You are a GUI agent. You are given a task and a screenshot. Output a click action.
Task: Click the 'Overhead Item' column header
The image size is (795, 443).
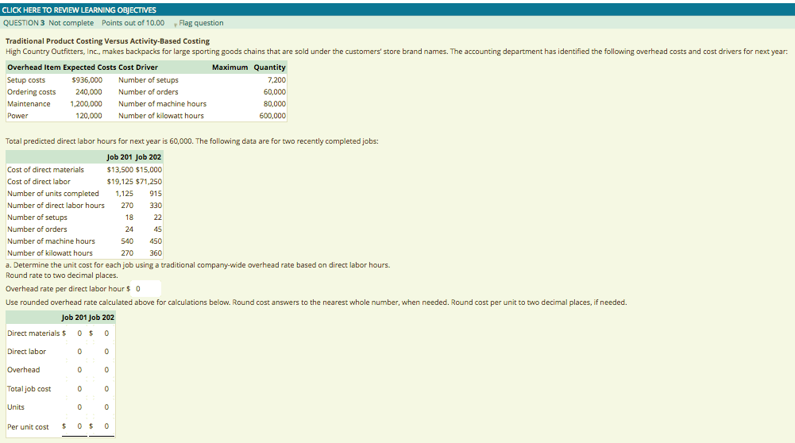34,67
